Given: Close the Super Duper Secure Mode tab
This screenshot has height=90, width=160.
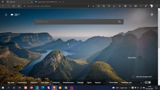Looking at the screenshot, I should 60,2.
